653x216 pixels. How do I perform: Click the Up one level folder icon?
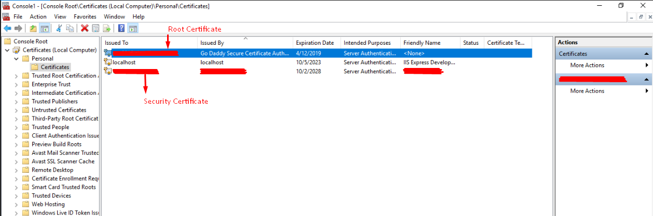[33, 28]
